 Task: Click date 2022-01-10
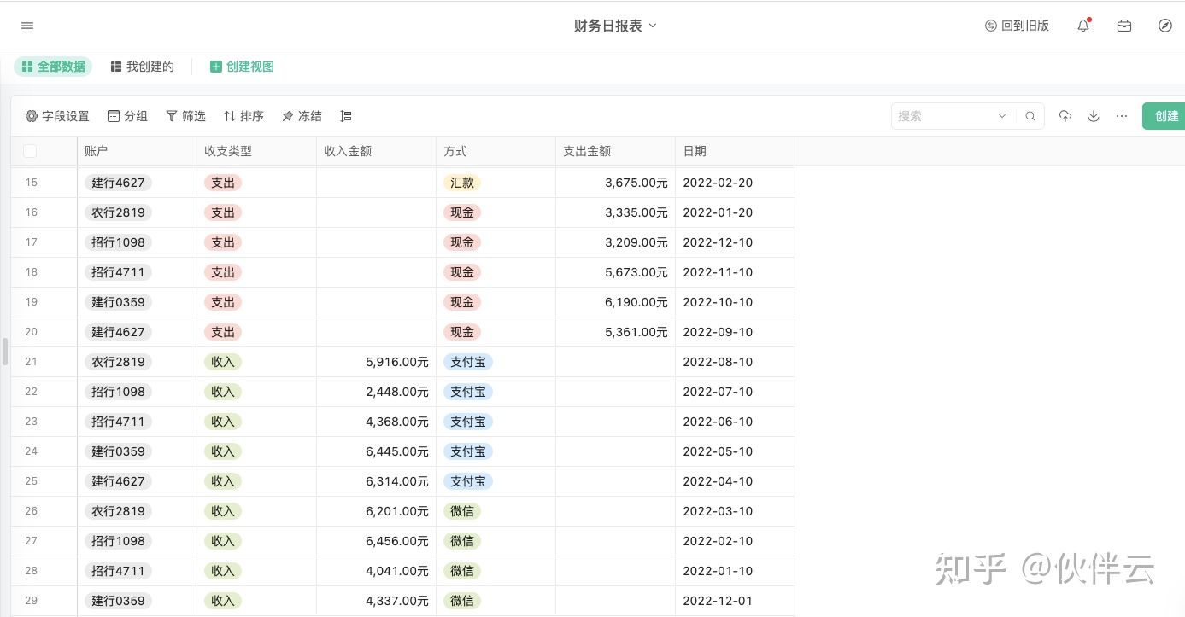tap(718, 571)
